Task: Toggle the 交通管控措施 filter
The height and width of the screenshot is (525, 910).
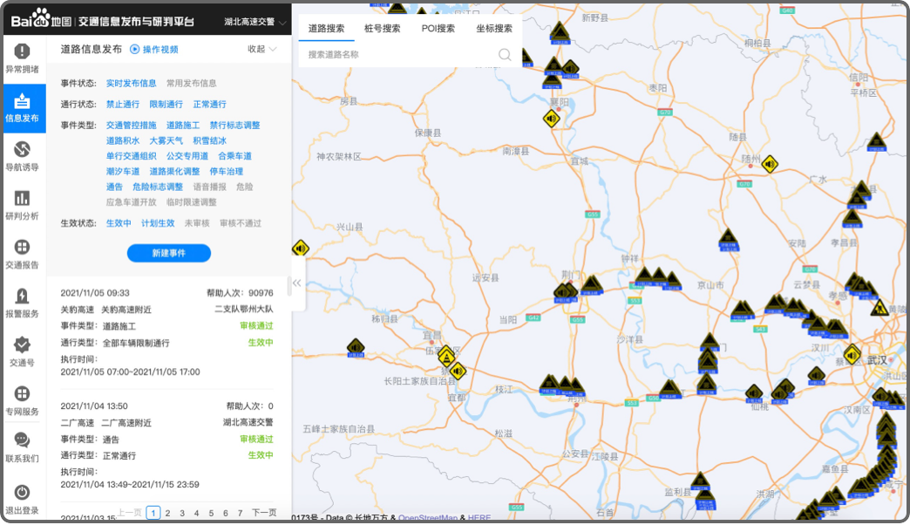Action: (131, 126)
